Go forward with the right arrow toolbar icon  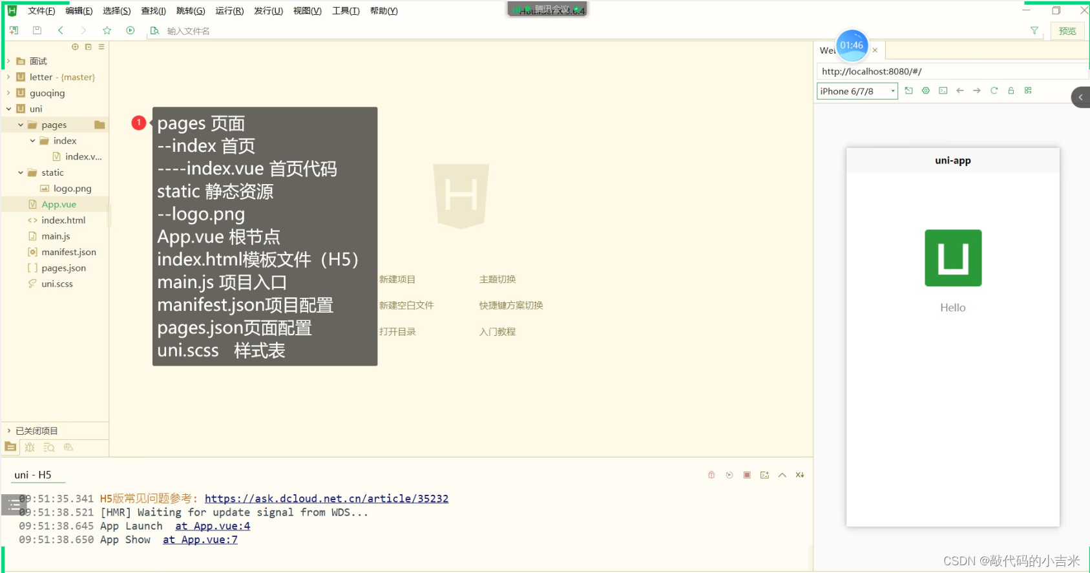pos(83,30)
